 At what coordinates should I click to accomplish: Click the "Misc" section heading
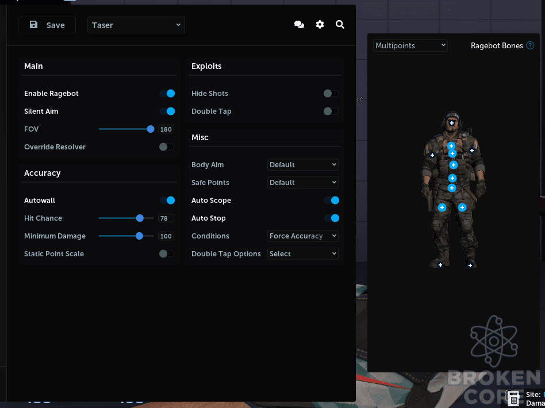tap(200, 137)
